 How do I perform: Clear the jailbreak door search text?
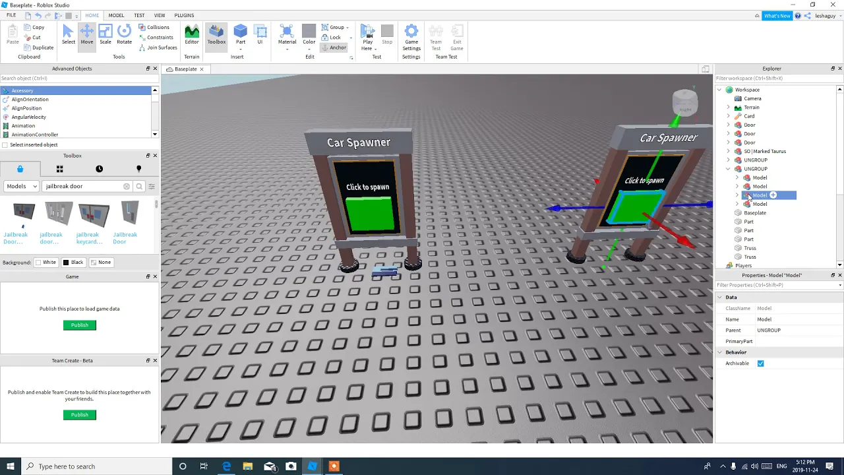click(x=127, y=187)
